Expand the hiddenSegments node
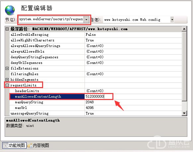 (7, 79)
